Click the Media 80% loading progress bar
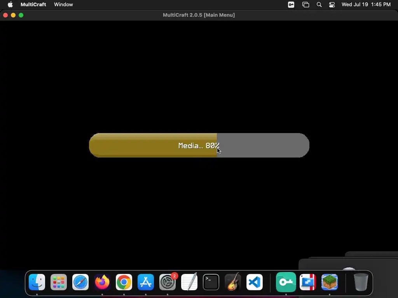This screenshot has height=298, width=398. coord(199,145)
